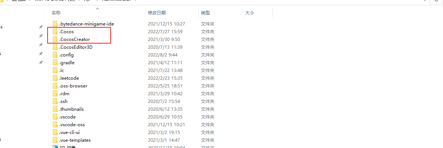Viewport: 443px width, 148px height.
Task: Sort files by the 修改日期 column header
Action: pyautogui.click(x=157, y=13)
